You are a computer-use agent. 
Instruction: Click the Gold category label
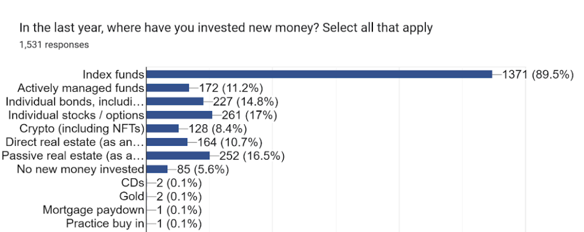[132, 197]
